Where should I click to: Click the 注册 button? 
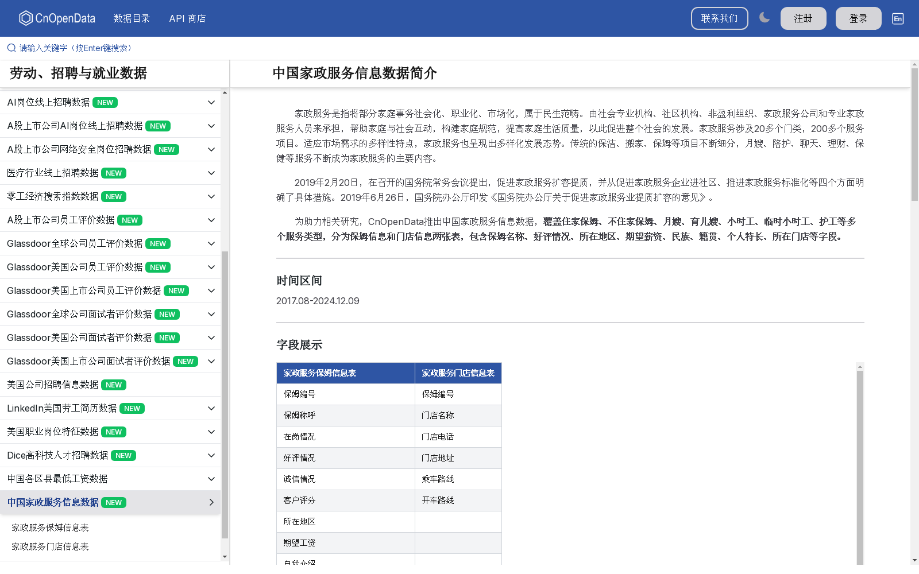(x=802, y=18)
